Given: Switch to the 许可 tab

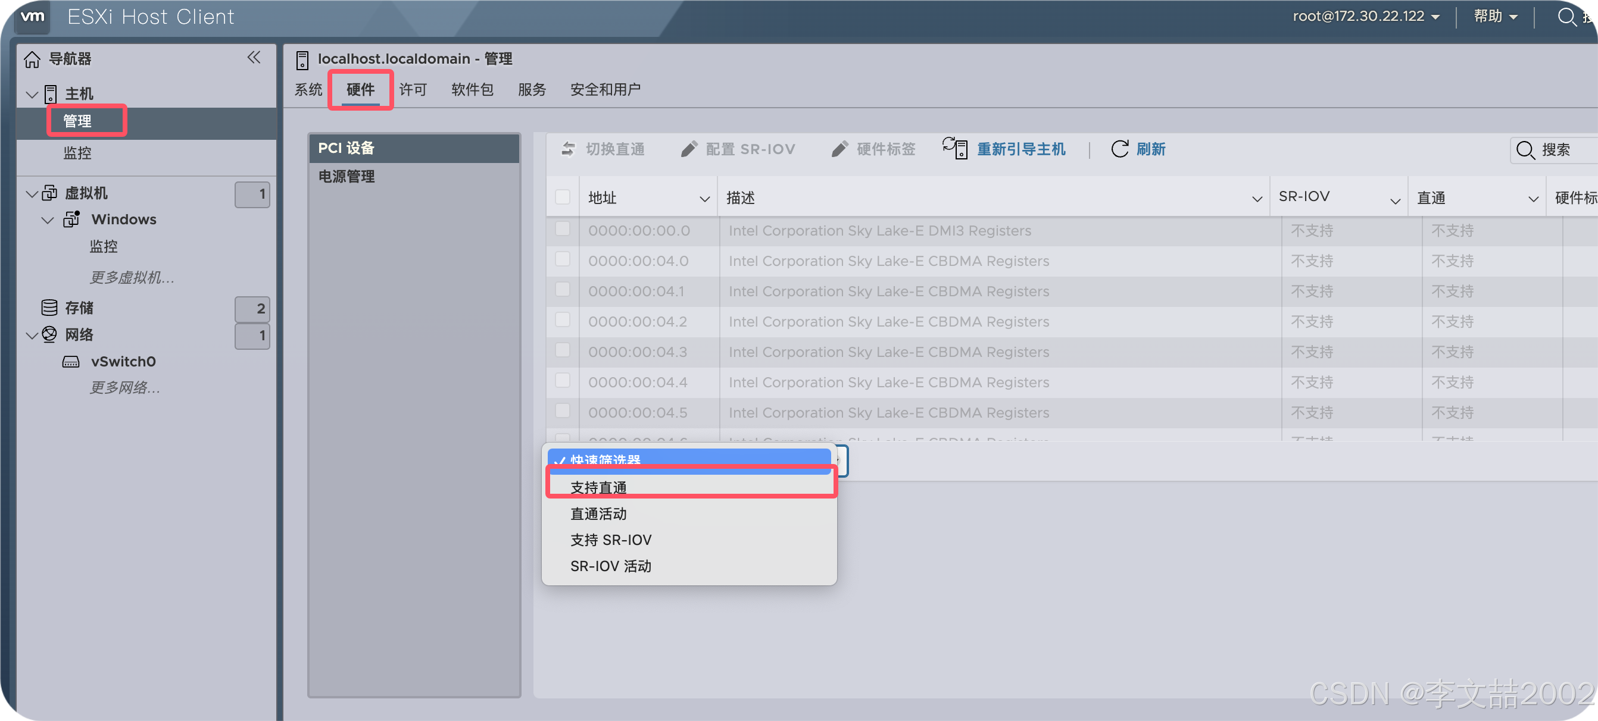Looking at the screenshot, I should tap(413, 90).
